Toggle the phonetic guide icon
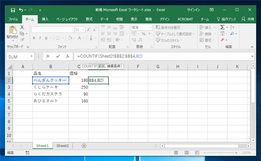 (91, 38)
